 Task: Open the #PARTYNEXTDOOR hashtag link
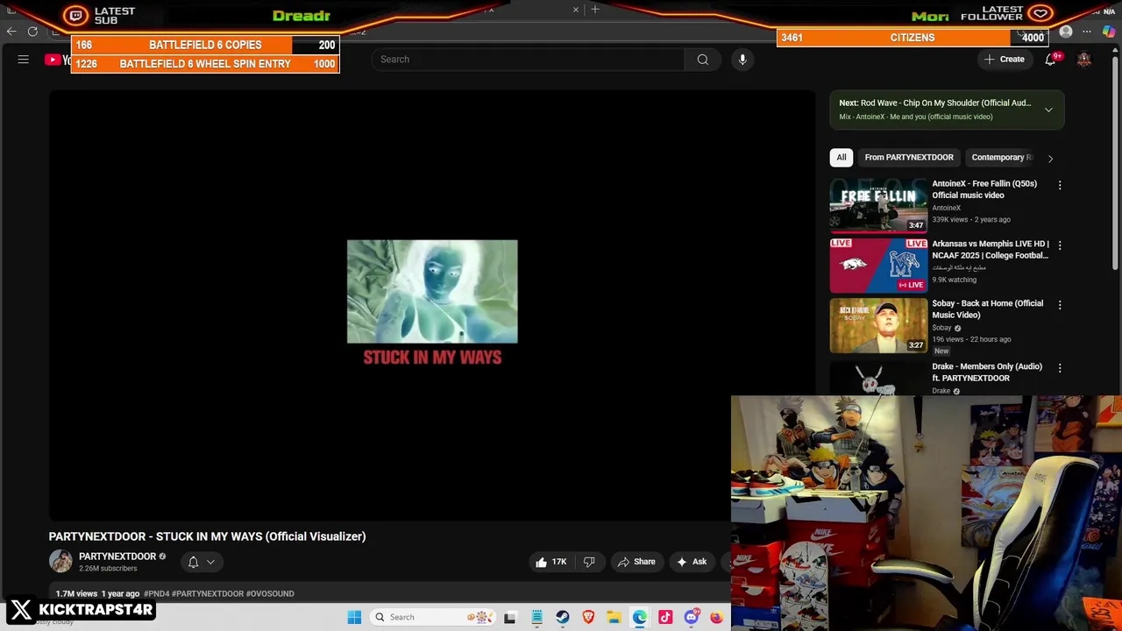[x=208, y=593]
